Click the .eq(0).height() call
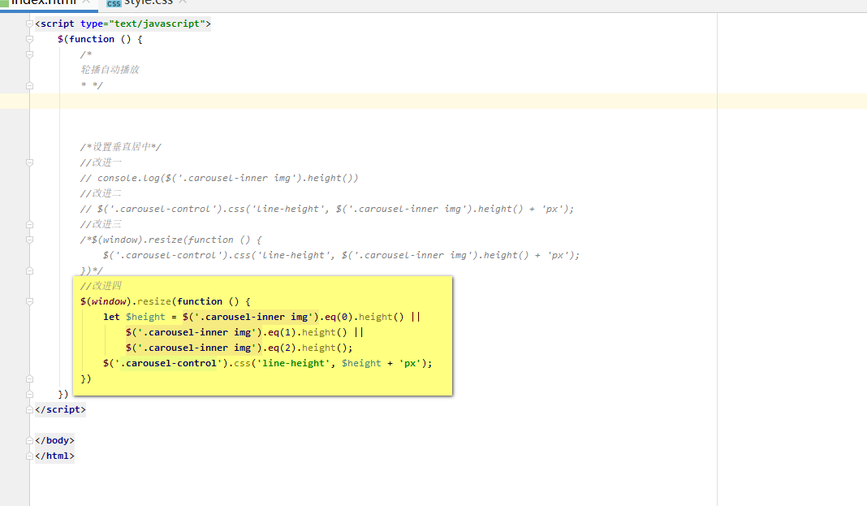The height and width of the screenshot is (506, 867). click(361, 317)
